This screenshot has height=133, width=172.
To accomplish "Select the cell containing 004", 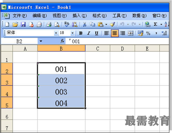I will point(61,103).
